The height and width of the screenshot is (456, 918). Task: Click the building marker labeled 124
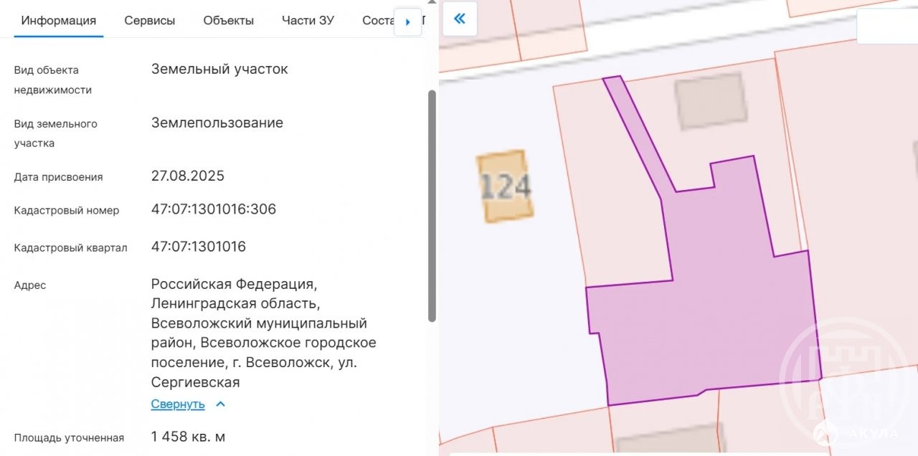506,186
